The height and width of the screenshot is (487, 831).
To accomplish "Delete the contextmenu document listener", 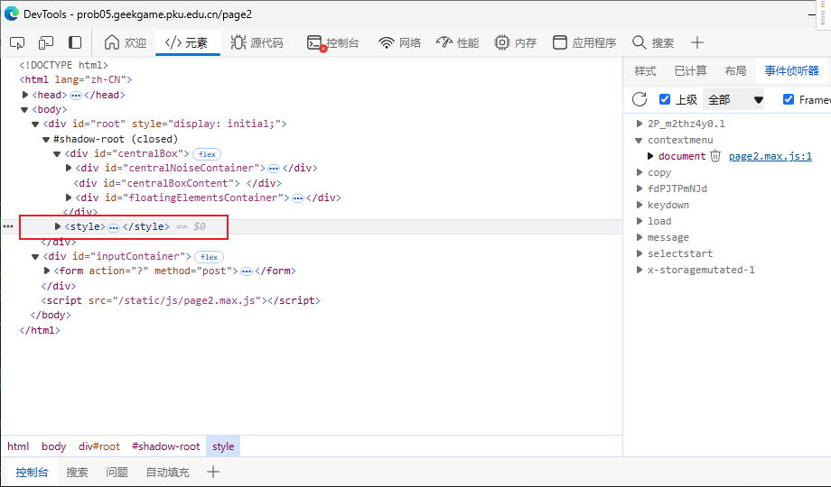I will click(x=715, y=156).
